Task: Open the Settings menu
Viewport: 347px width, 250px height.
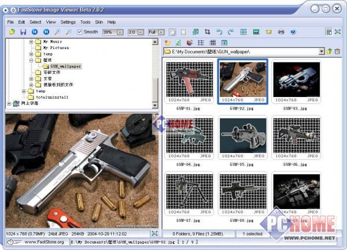Action: (68, 22)
